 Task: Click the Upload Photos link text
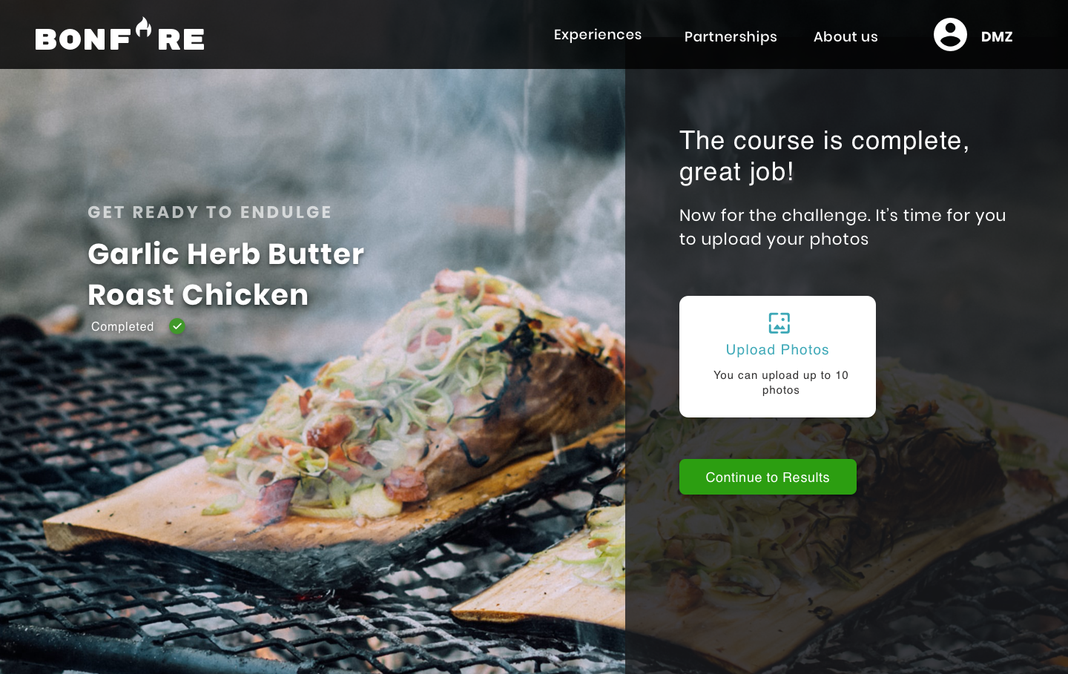click(x=777, y=350)
